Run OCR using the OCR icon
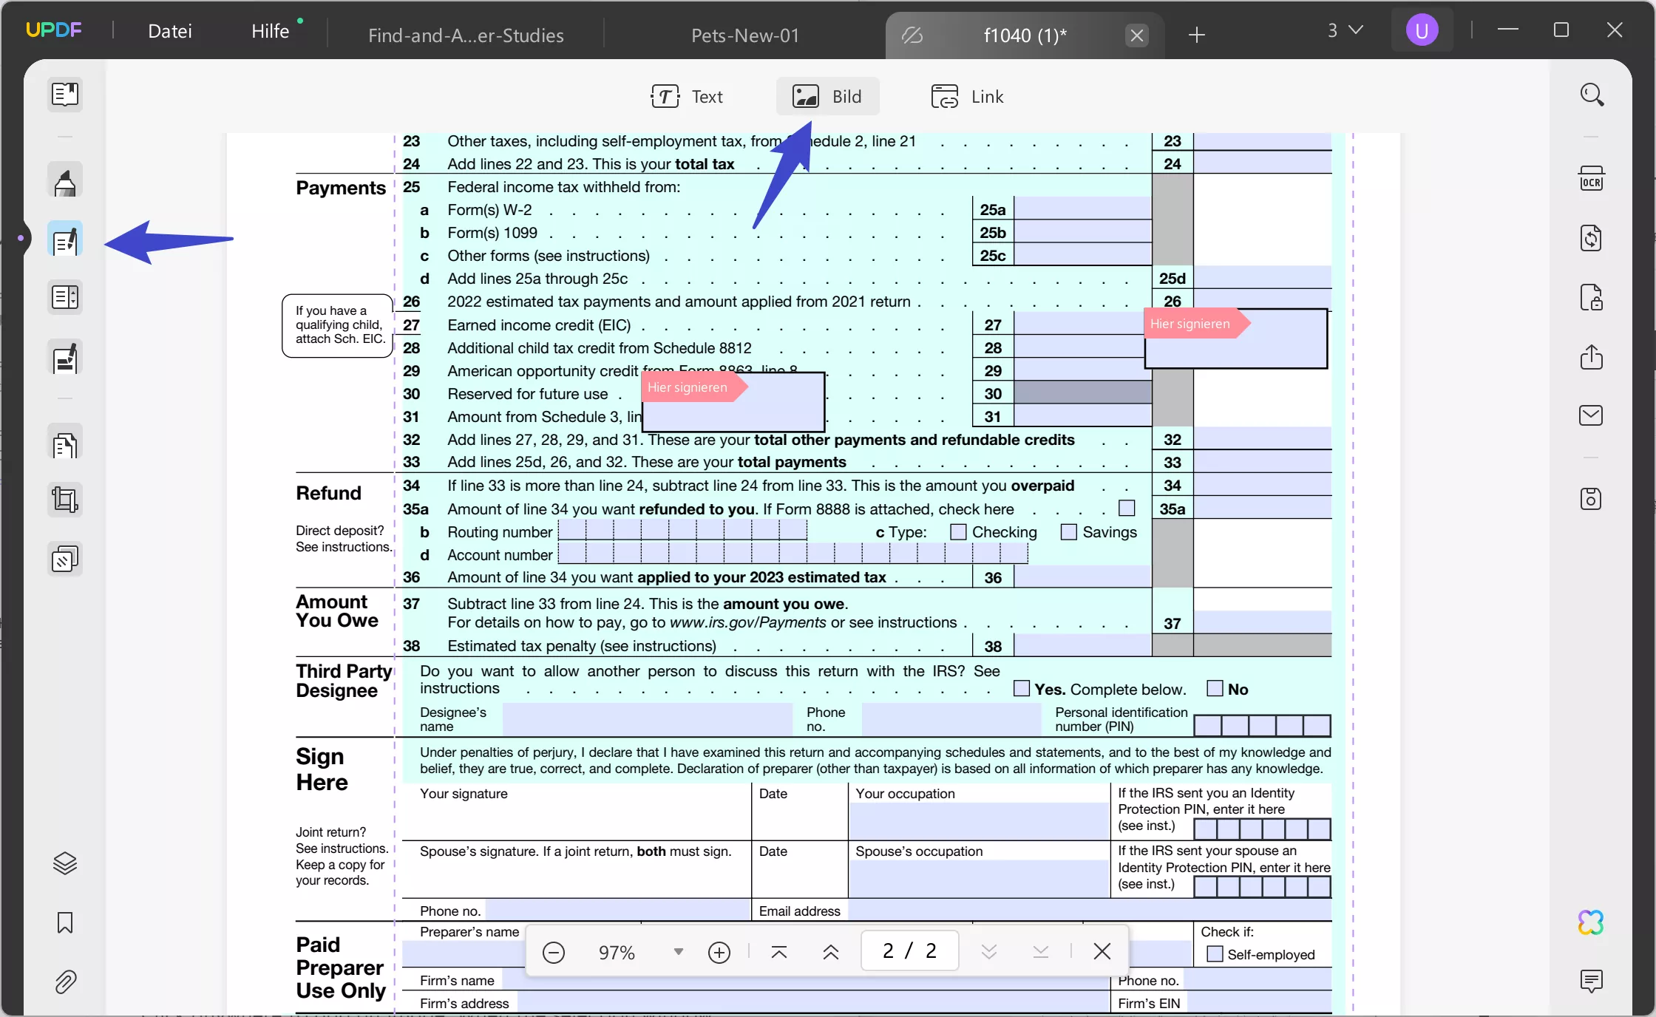The image size is (1656, 1017). (1592, 178)
